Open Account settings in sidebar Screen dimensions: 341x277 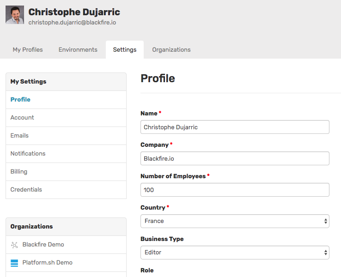(x=66, y=118)
